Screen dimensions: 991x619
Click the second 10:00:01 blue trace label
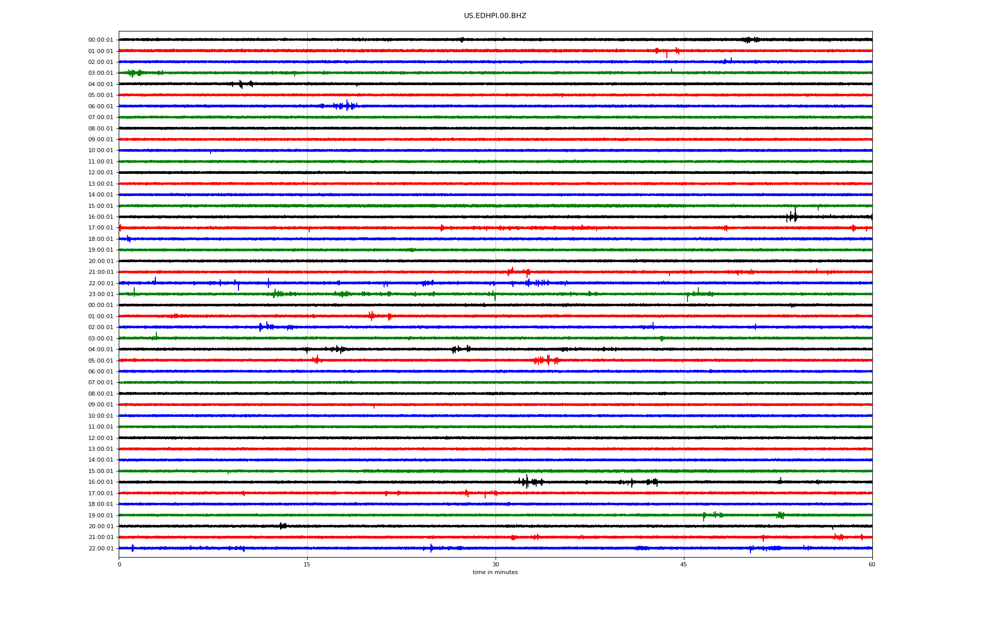click(x=101, y=416)
